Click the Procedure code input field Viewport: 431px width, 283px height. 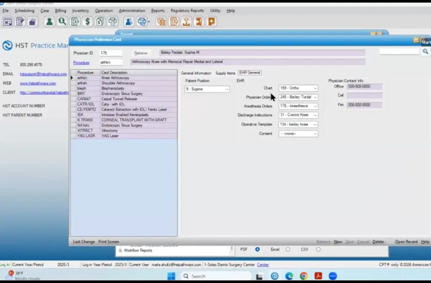coord(111,62)
